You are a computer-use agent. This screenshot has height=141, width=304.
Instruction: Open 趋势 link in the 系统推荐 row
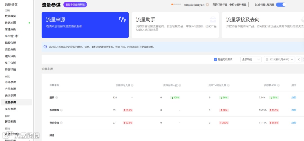(294, 110)
